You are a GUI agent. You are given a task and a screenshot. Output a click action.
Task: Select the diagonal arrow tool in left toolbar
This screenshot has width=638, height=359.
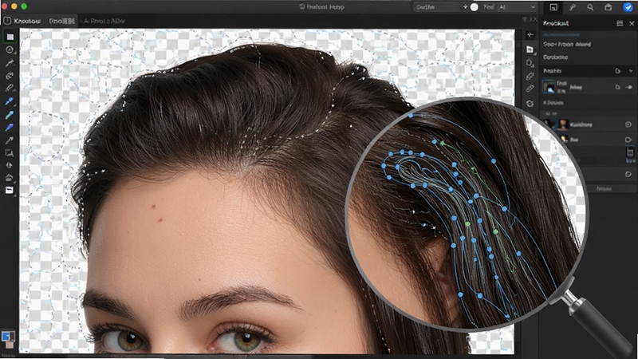coord(10,140)
